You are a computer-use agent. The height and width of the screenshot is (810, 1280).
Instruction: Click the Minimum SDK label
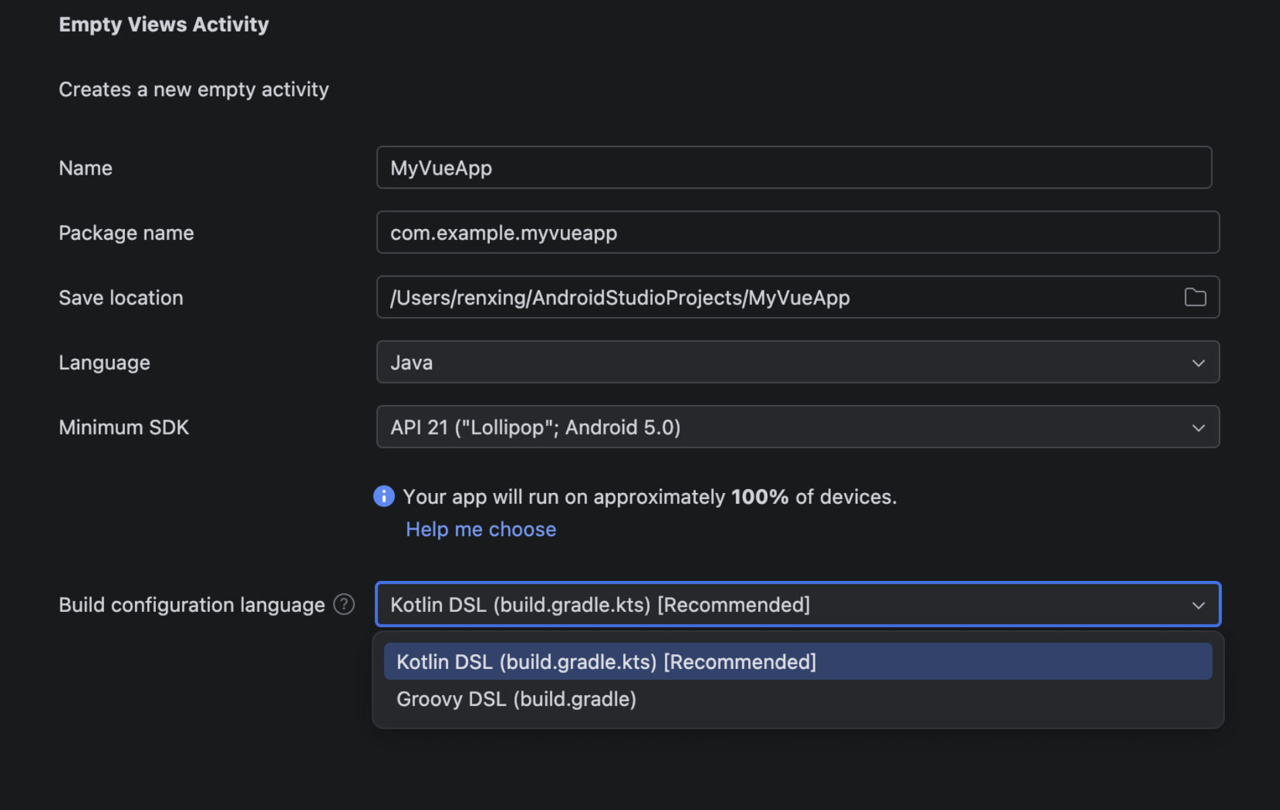click(x=124, y=428)
